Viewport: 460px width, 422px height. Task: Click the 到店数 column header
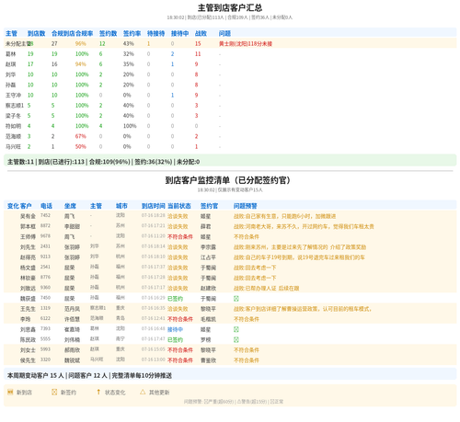point(37,33)
